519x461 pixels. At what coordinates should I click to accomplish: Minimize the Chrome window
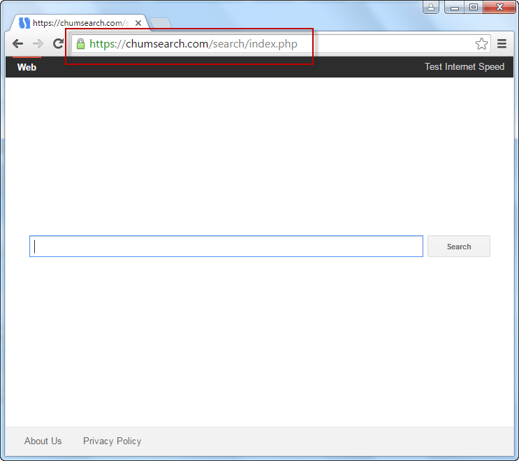[x=455, y=7]
